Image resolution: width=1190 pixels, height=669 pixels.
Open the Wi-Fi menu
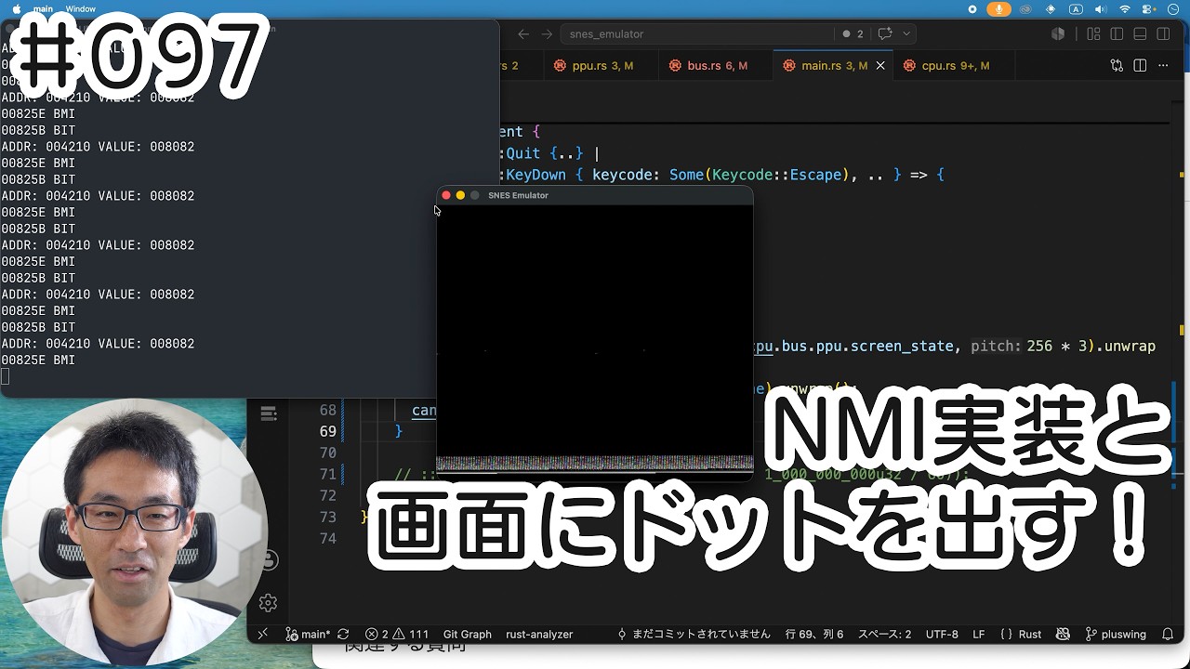[1125, 8]
